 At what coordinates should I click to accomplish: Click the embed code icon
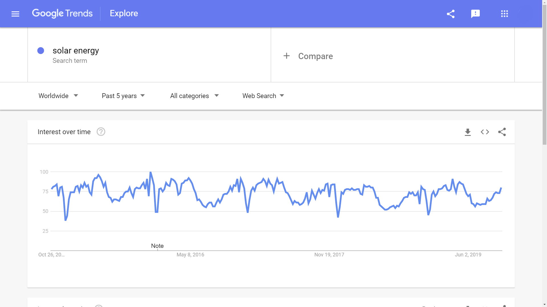(x=485, y=132)
